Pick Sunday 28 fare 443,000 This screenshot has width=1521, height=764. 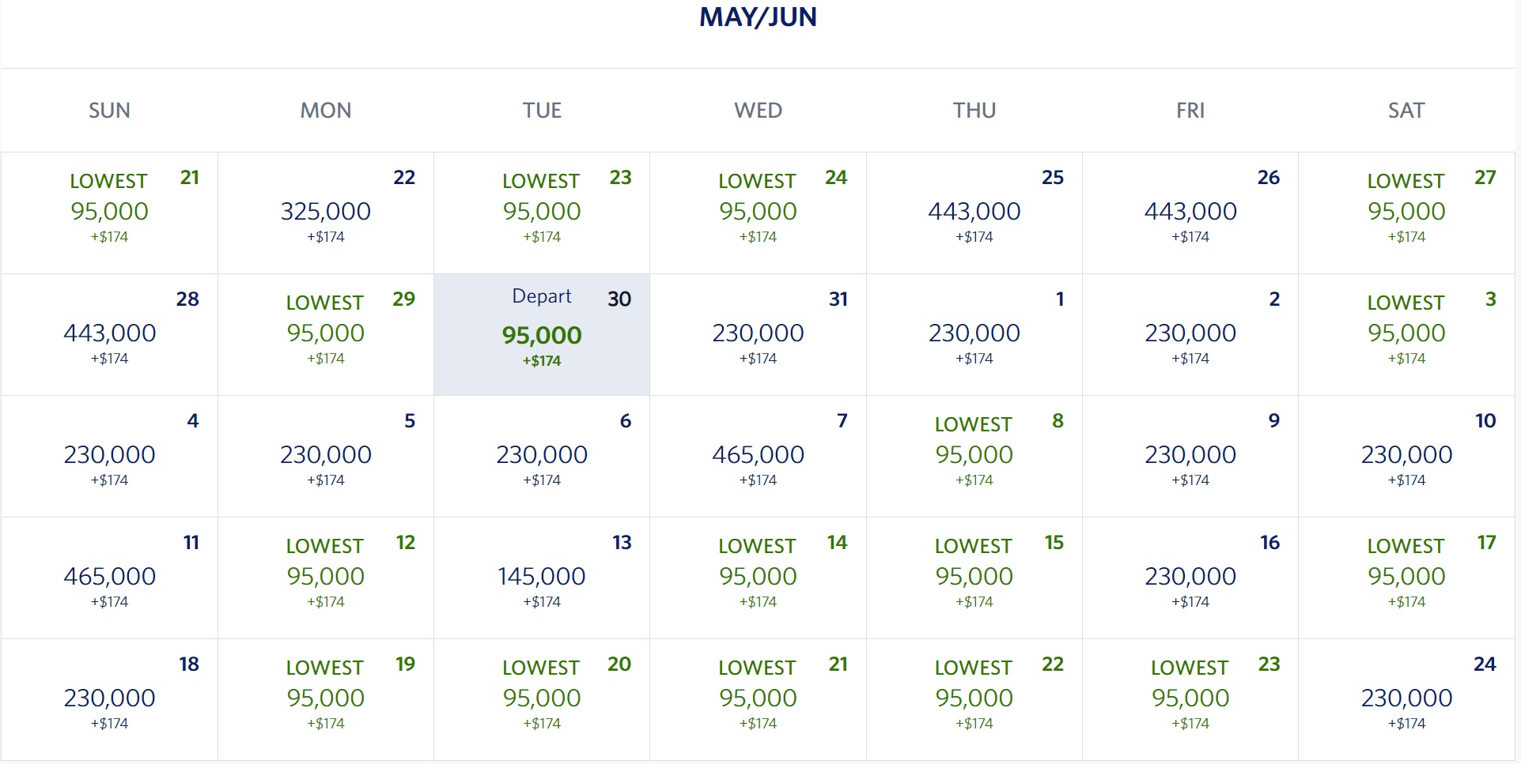point(109,335)
